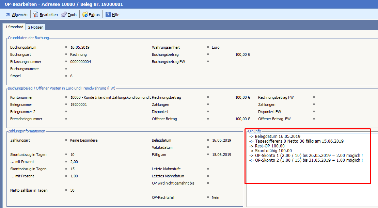This screenshot has width=378, height=208.
Task: Switch to the 2 Notizen tab
Action: pyautogui.click(x=36, y=27)
